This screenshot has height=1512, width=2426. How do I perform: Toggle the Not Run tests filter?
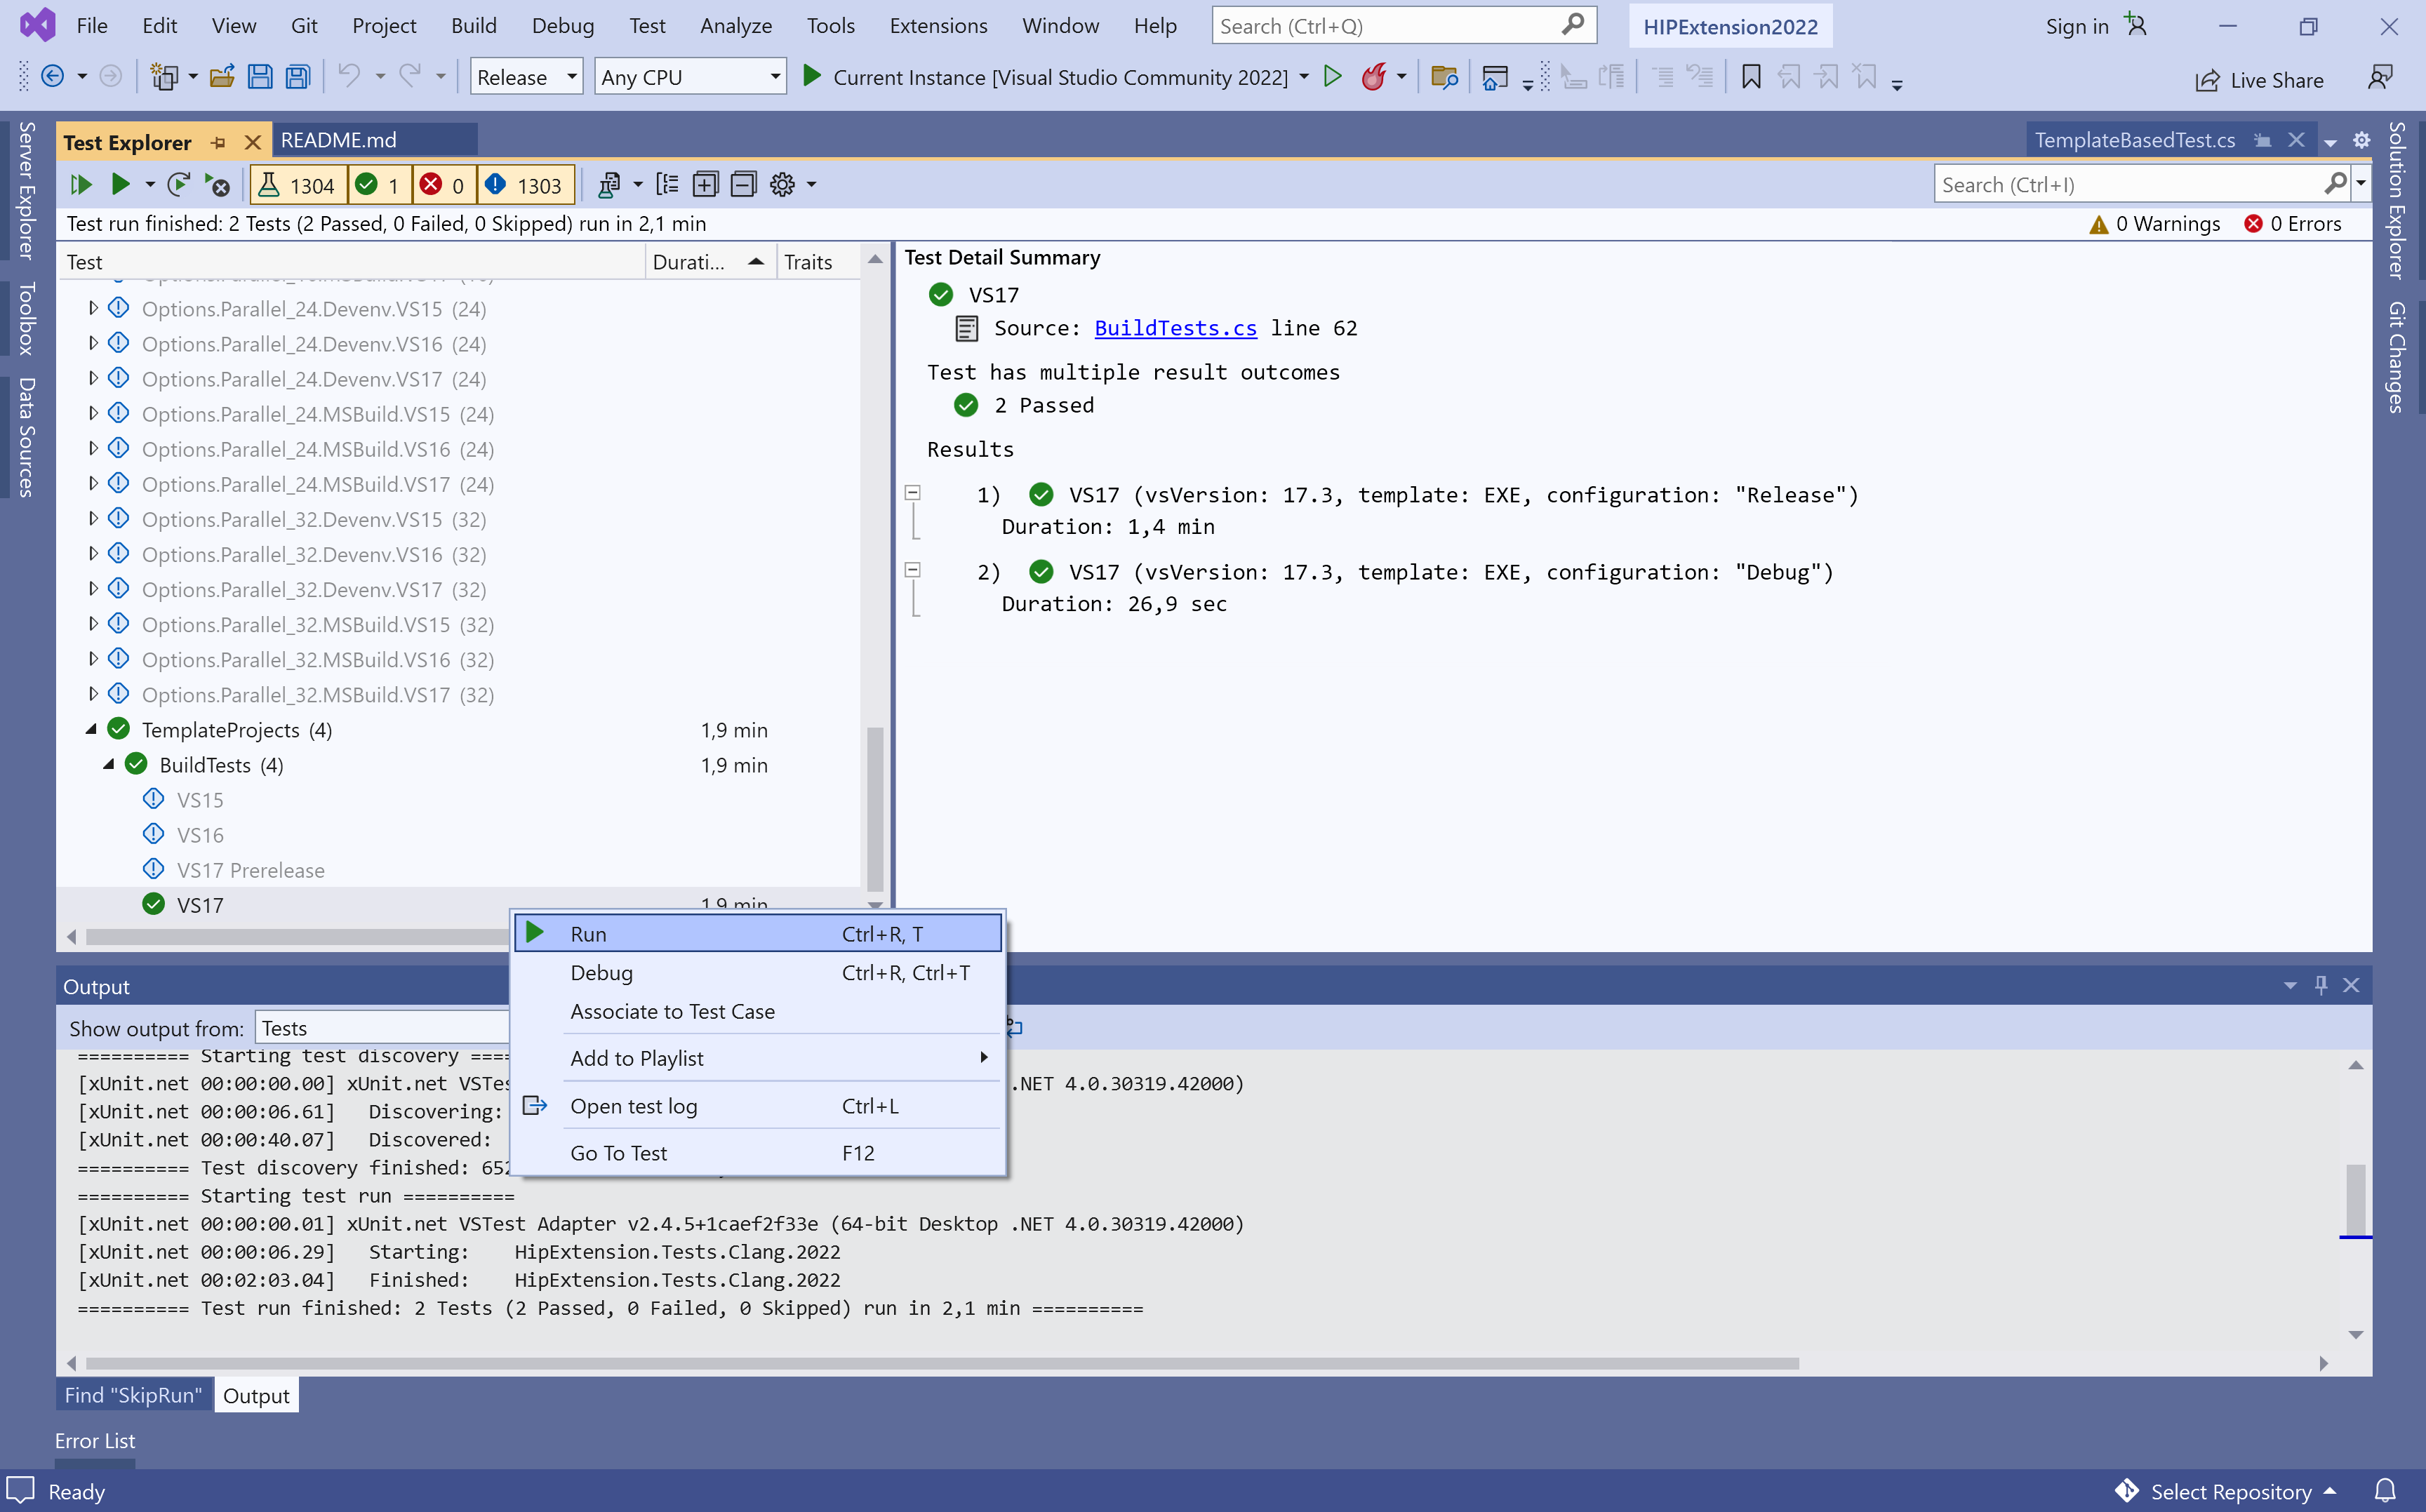point(525,185)
